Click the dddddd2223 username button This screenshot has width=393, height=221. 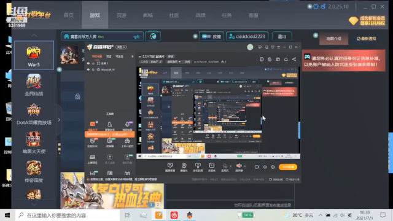[x=247, y=37]
